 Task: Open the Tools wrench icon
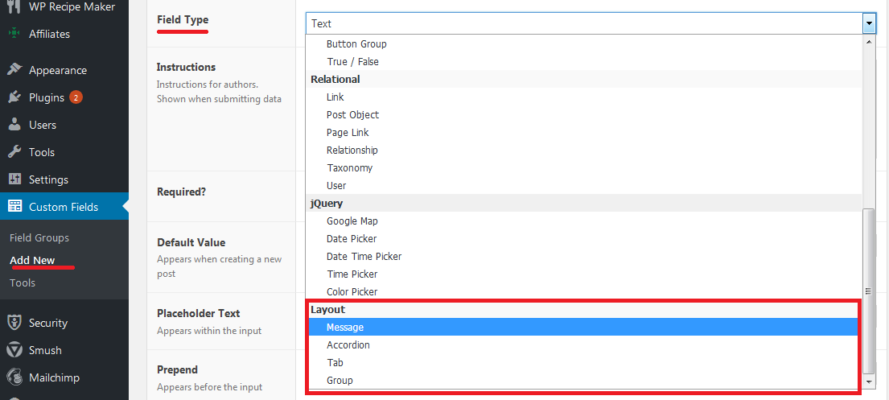[x=14, y=152]
